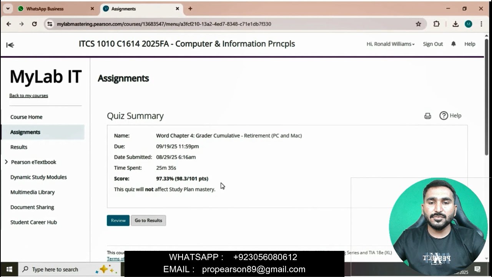Open Dynamic Study Modules

[38, 177]
